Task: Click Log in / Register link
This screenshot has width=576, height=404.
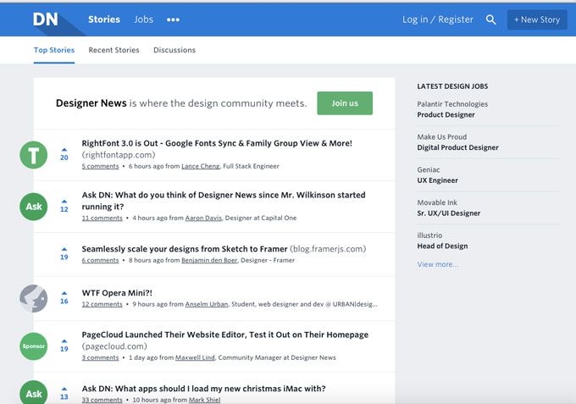Action: click(438, 19)
